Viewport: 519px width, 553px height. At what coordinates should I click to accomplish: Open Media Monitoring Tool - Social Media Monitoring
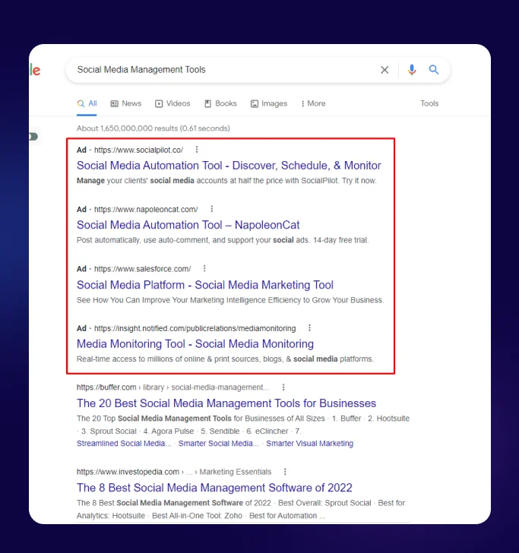(x=195, y=344)
